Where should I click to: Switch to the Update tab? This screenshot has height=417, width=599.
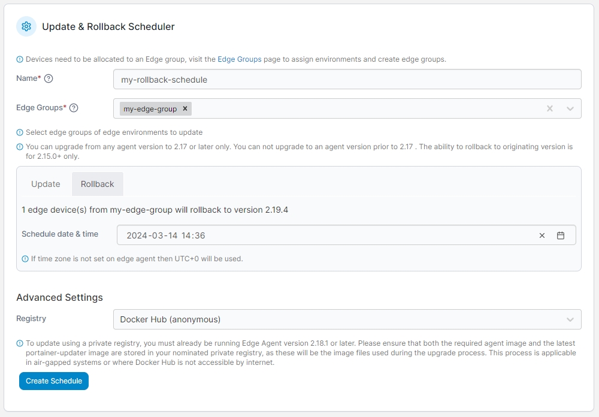(46, 184)
